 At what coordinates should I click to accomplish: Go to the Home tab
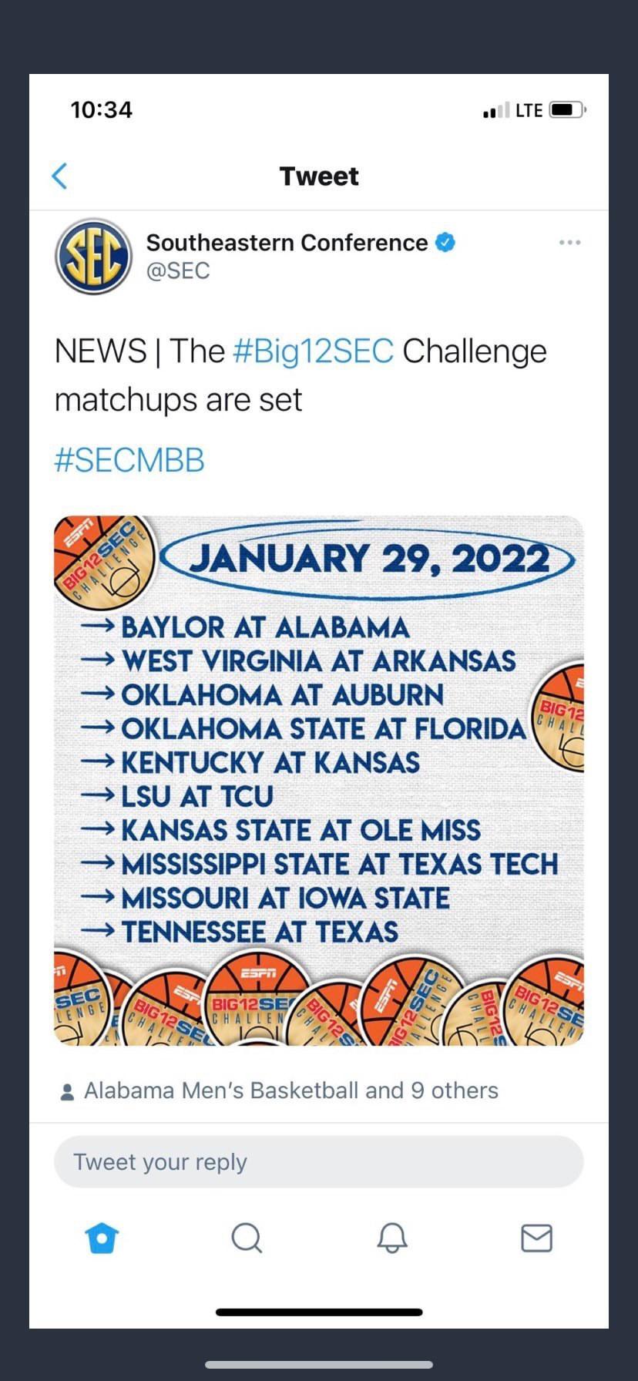102,1238
